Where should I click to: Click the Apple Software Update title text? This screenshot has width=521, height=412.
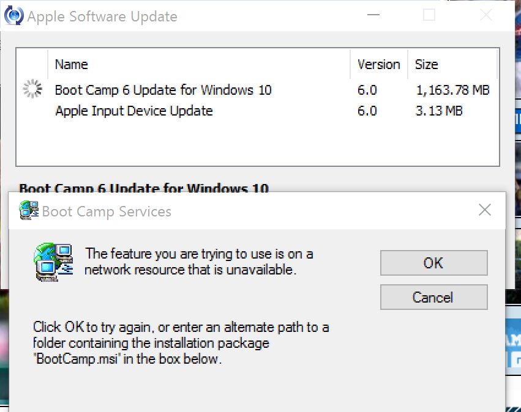point(102,17)
